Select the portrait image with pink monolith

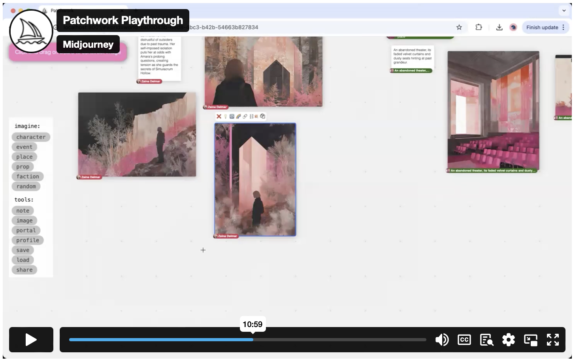[255, 179]
